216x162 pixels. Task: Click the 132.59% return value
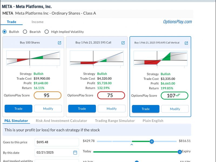tap(103, 88)
